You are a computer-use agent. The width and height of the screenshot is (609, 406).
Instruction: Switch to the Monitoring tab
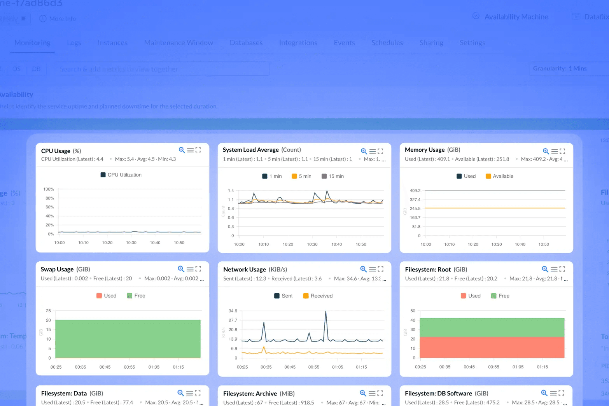pyautogui.click(x=32, y=43)
